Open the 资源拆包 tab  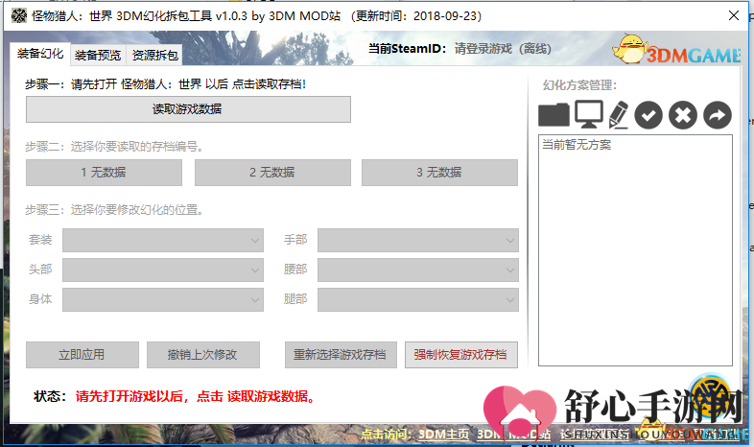pos(154,56)
